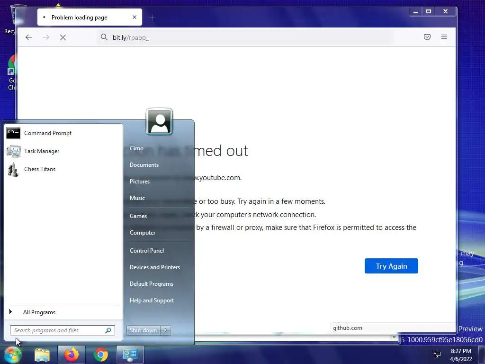The image size is (485, 364).
Task: Open Shut down options arrow
Action: pyautogui.click(x=165, y=330)
